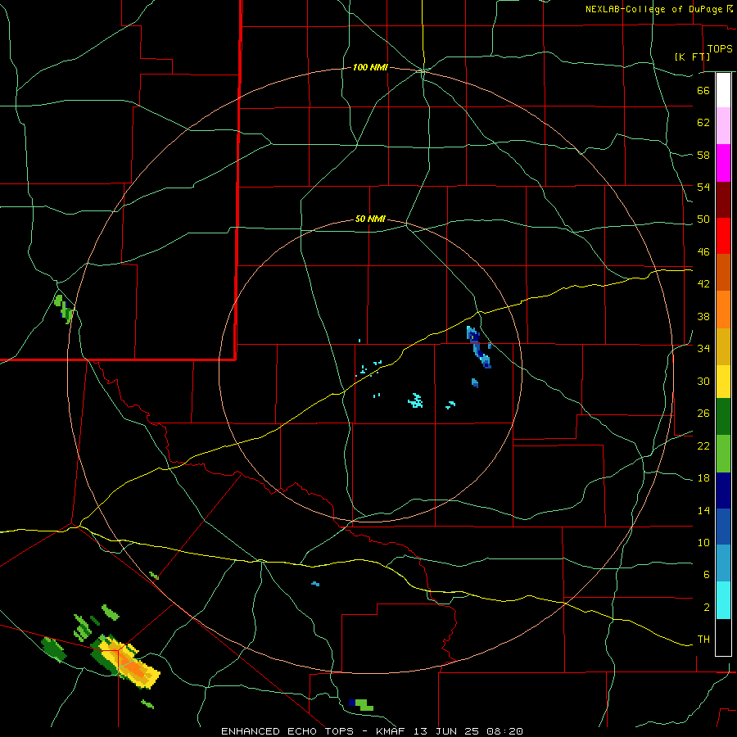Click the light pink legend swatch

tap(723, 125)
